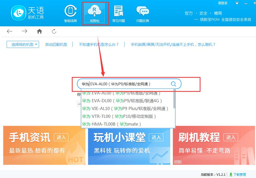
Task: Open the 常见问题 icon
Action: [118, 13]
